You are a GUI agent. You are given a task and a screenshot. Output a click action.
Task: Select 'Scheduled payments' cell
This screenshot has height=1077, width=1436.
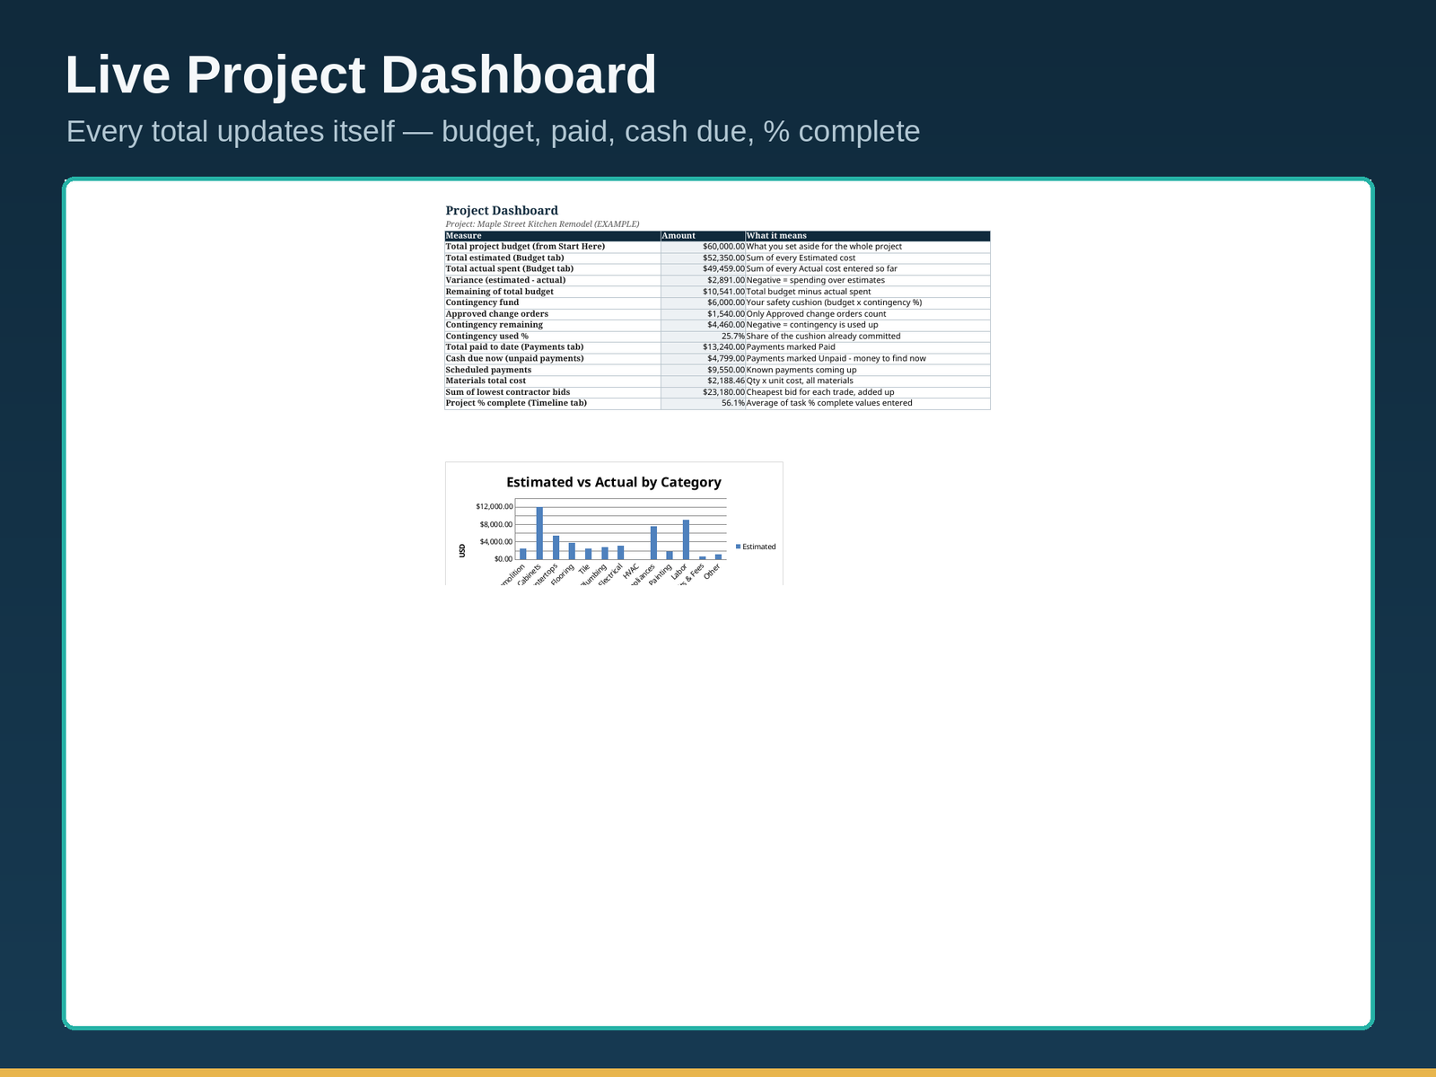pos(553,370)
